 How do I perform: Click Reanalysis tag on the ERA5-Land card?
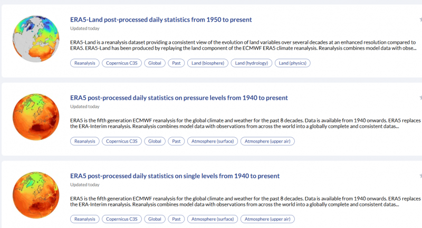84,63
